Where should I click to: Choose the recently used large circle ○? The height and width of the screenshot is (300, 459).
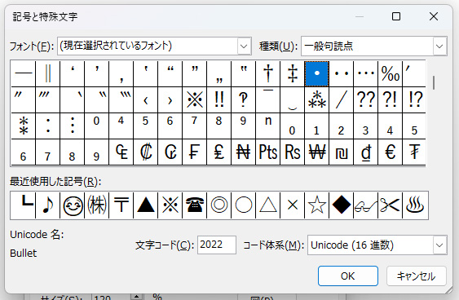pos(243,205)
